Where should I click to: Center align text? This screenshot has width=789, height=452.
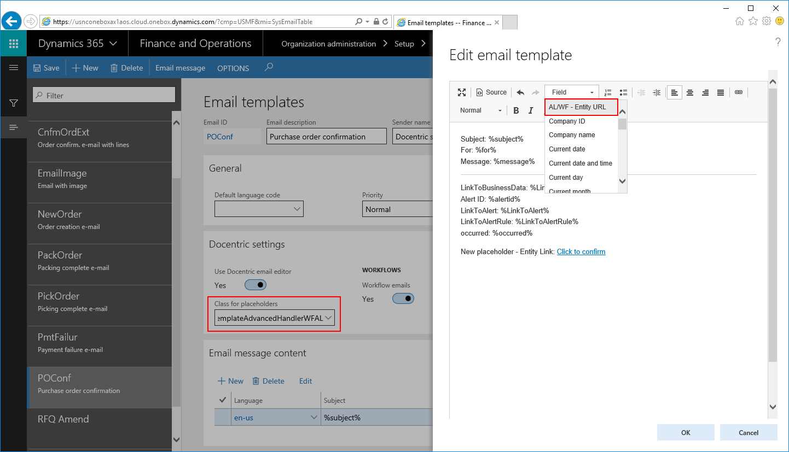point(690,92)
